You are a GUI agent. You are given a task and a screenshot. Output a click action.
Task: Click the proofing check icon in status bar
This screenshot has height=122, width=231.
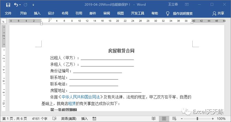(54, 119)
